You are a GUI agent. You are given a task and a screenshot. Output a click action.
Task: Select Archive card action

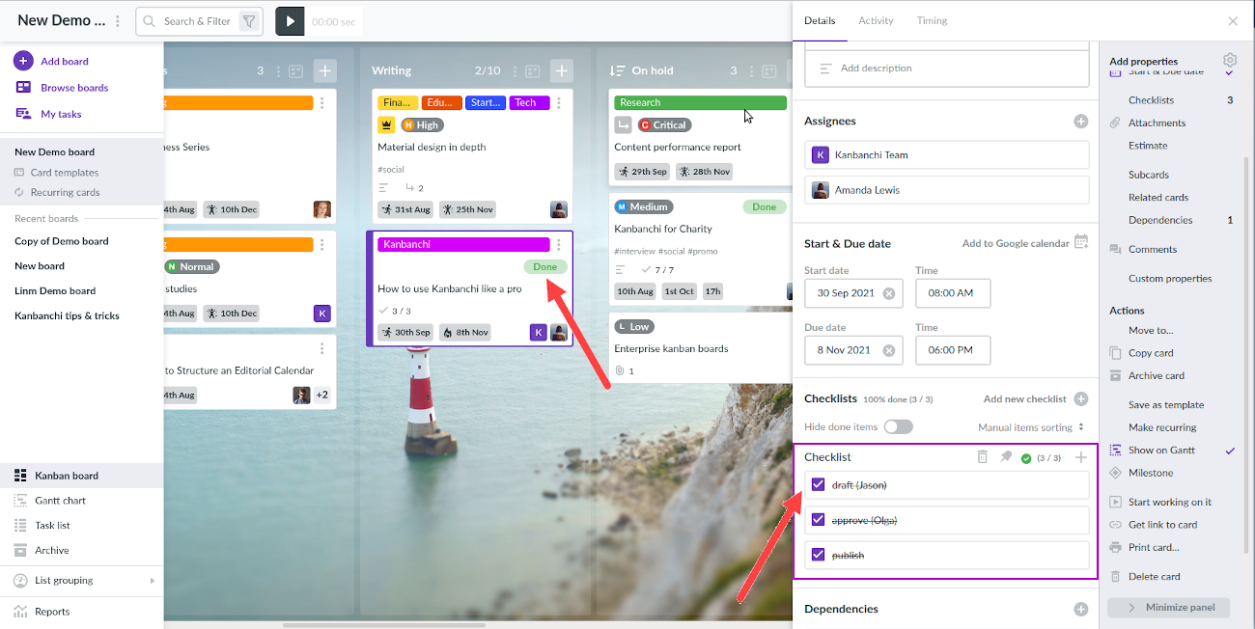1157,376
